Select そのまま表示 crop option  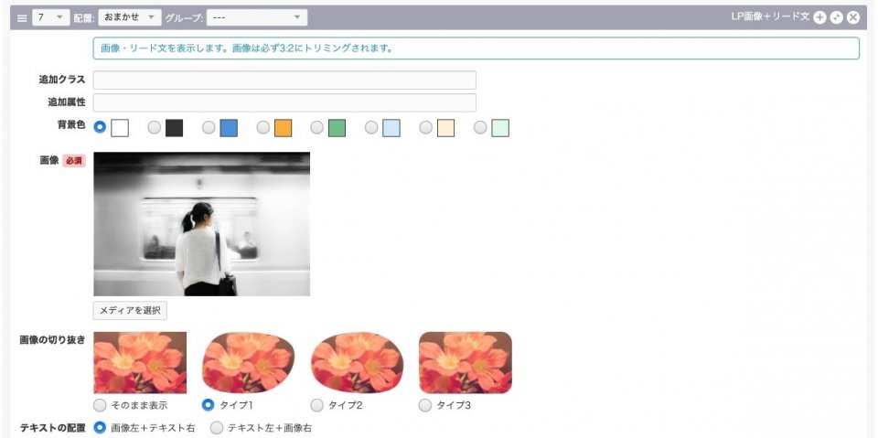[x=100, y=405]
